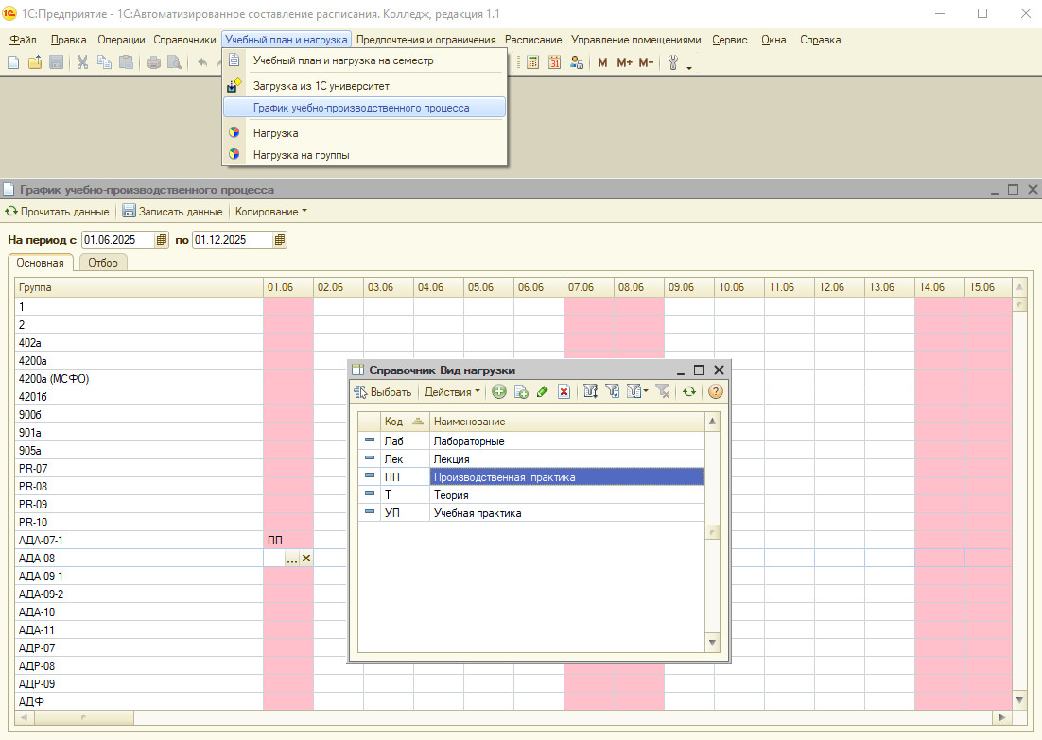The height and width of the screenshot is (740, 1042).
Task: Click the Выбрать button
Action: tap(383, 392)
